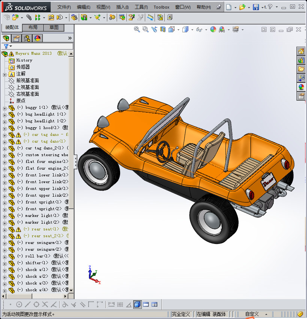The width and height of the screenshot is (307, 319).
Task: Click the Save disk icon
Action: (256, 7)
